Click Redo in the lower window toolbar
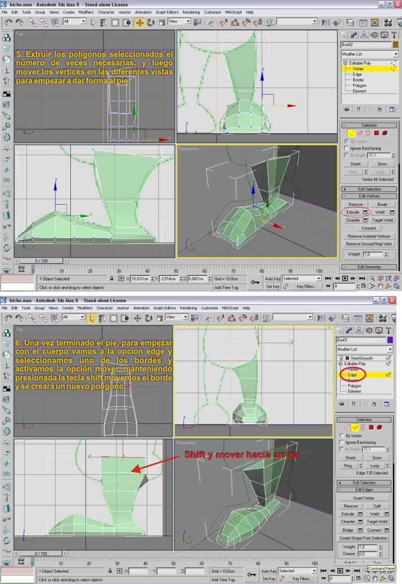Viewport: 402px width, 584px height. (x=19, y=318)
